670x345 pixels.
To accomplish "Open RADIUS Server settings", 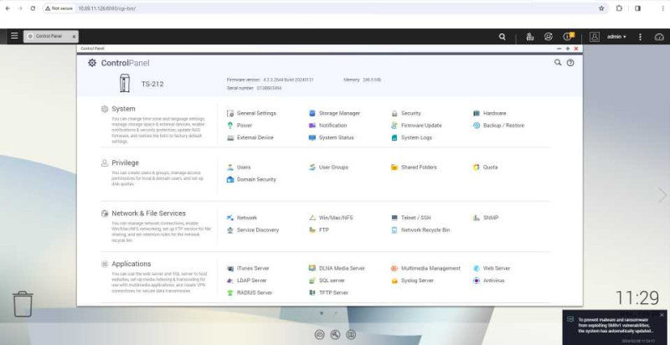I will (x=250, y=292).
